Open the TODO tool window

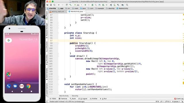53,99
